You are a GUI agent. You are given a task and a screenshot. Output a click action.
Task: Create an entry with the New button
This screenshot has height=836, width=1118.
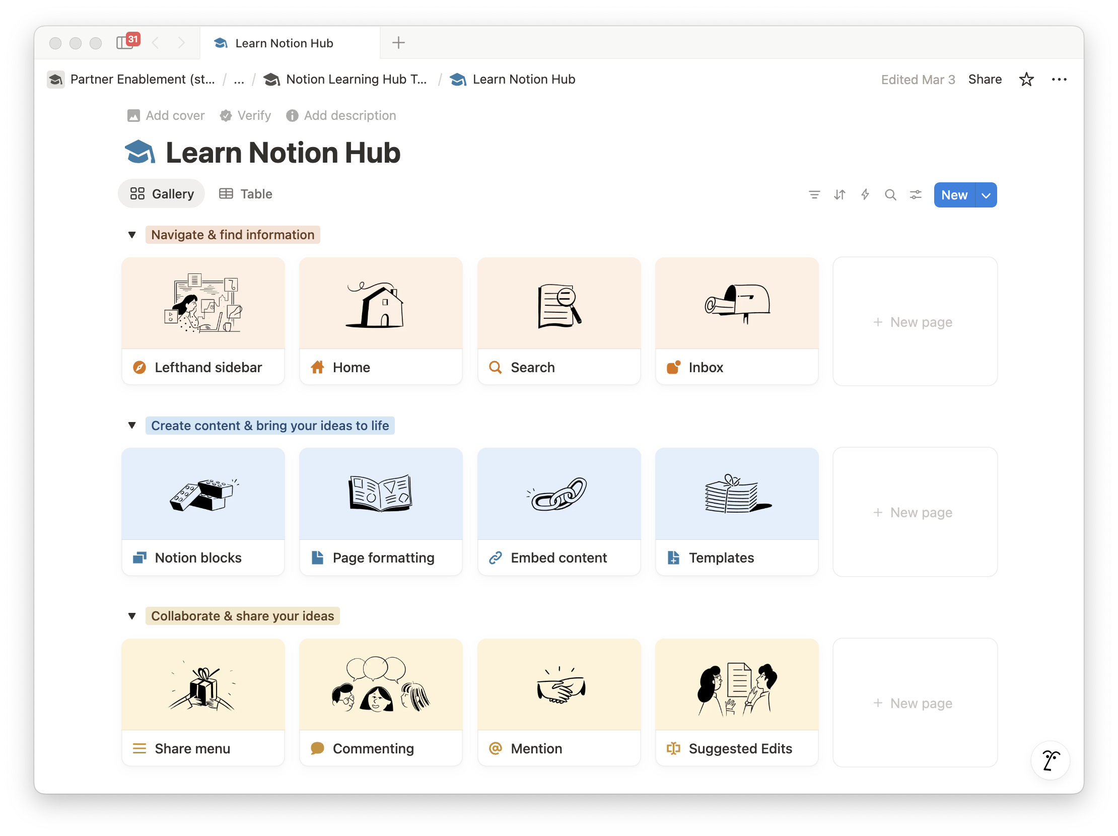point(954,194)
